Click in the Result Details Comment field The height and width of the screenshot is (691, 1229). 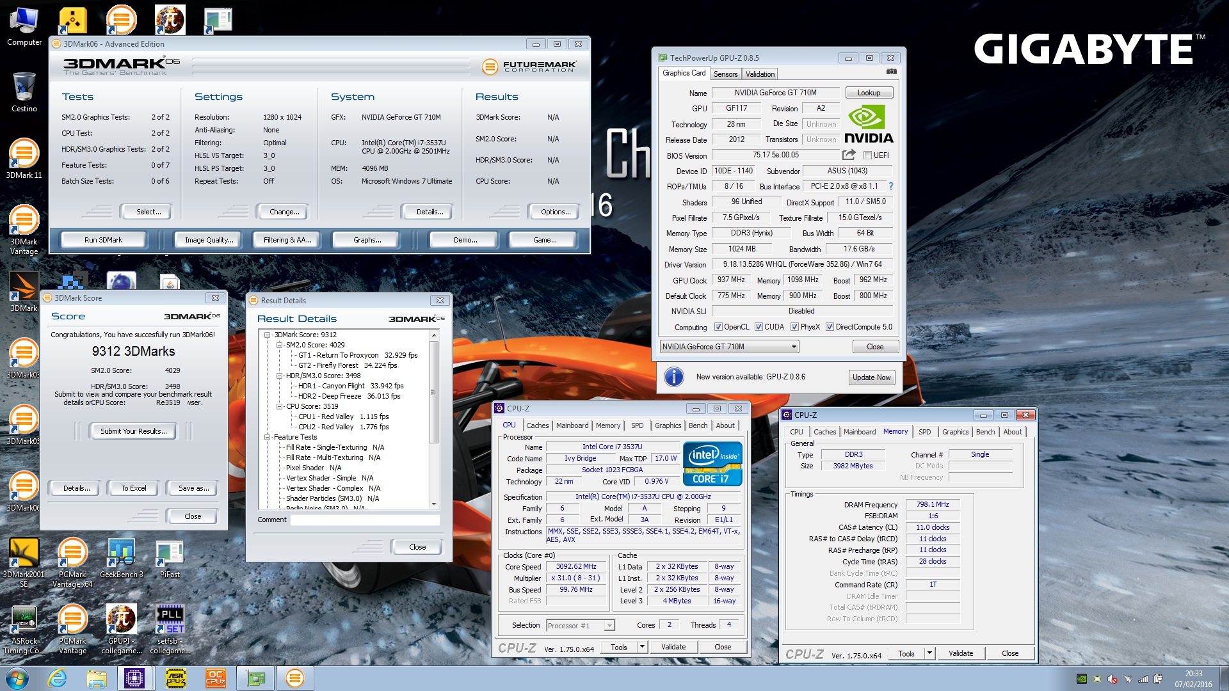click(365, 520)
